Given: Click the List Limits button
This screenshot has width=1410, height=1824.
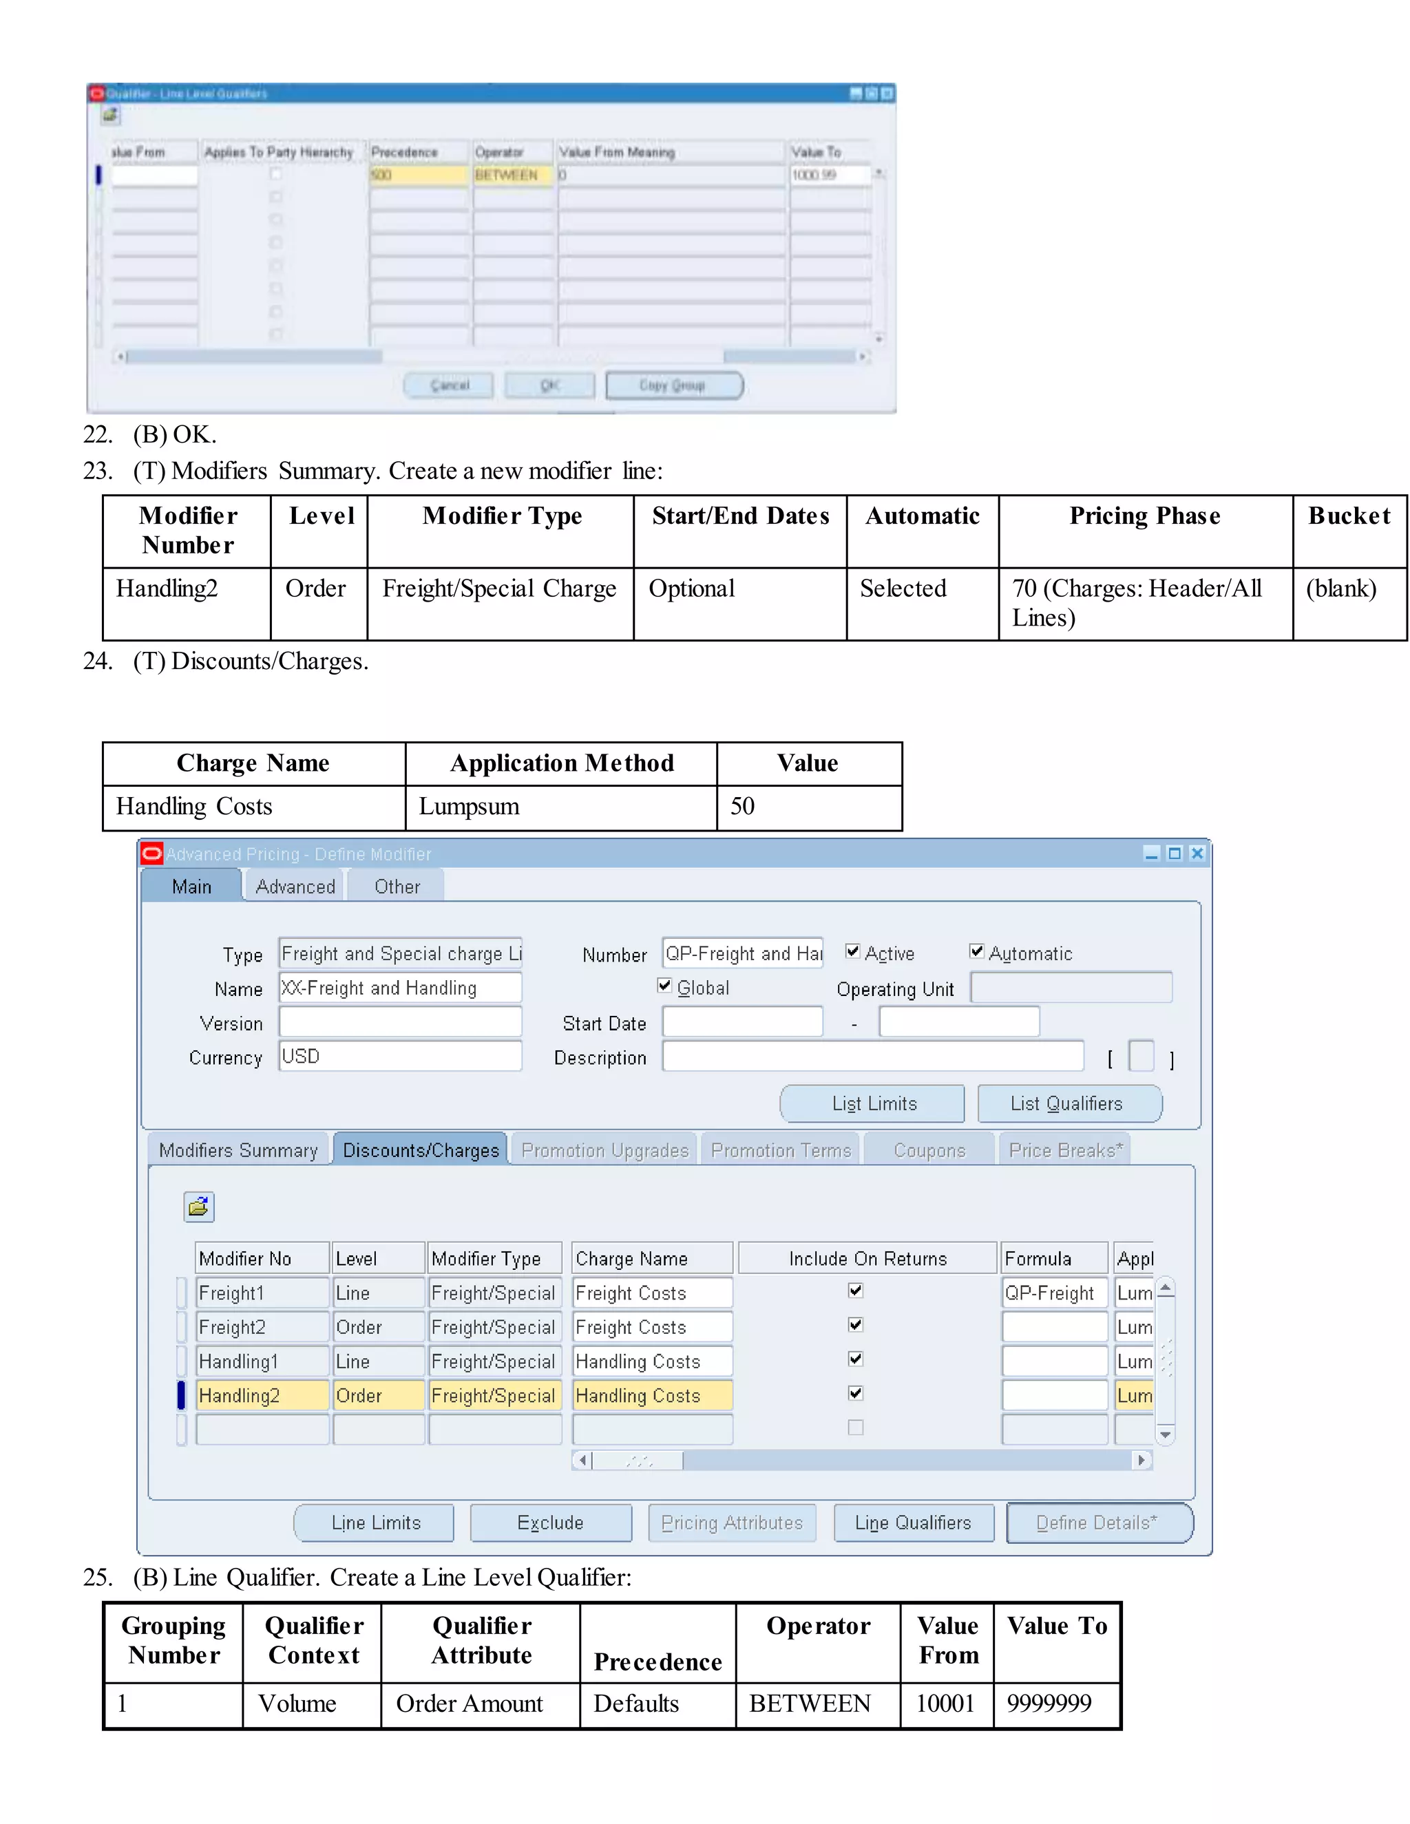Looking at the screenshot, I should 874,1103.
